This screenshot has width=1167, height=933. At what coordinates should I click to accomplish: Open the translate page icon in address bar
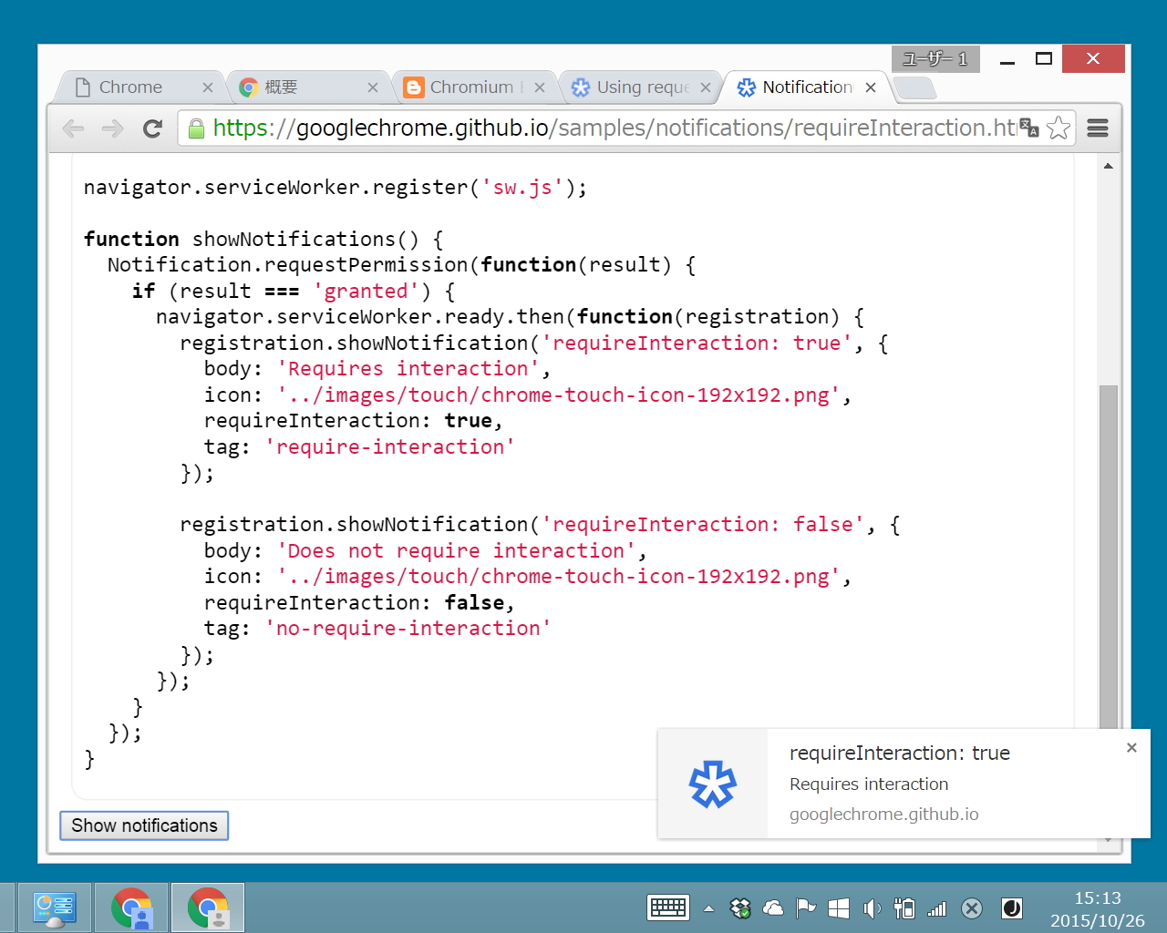(x=1029, y=128)
